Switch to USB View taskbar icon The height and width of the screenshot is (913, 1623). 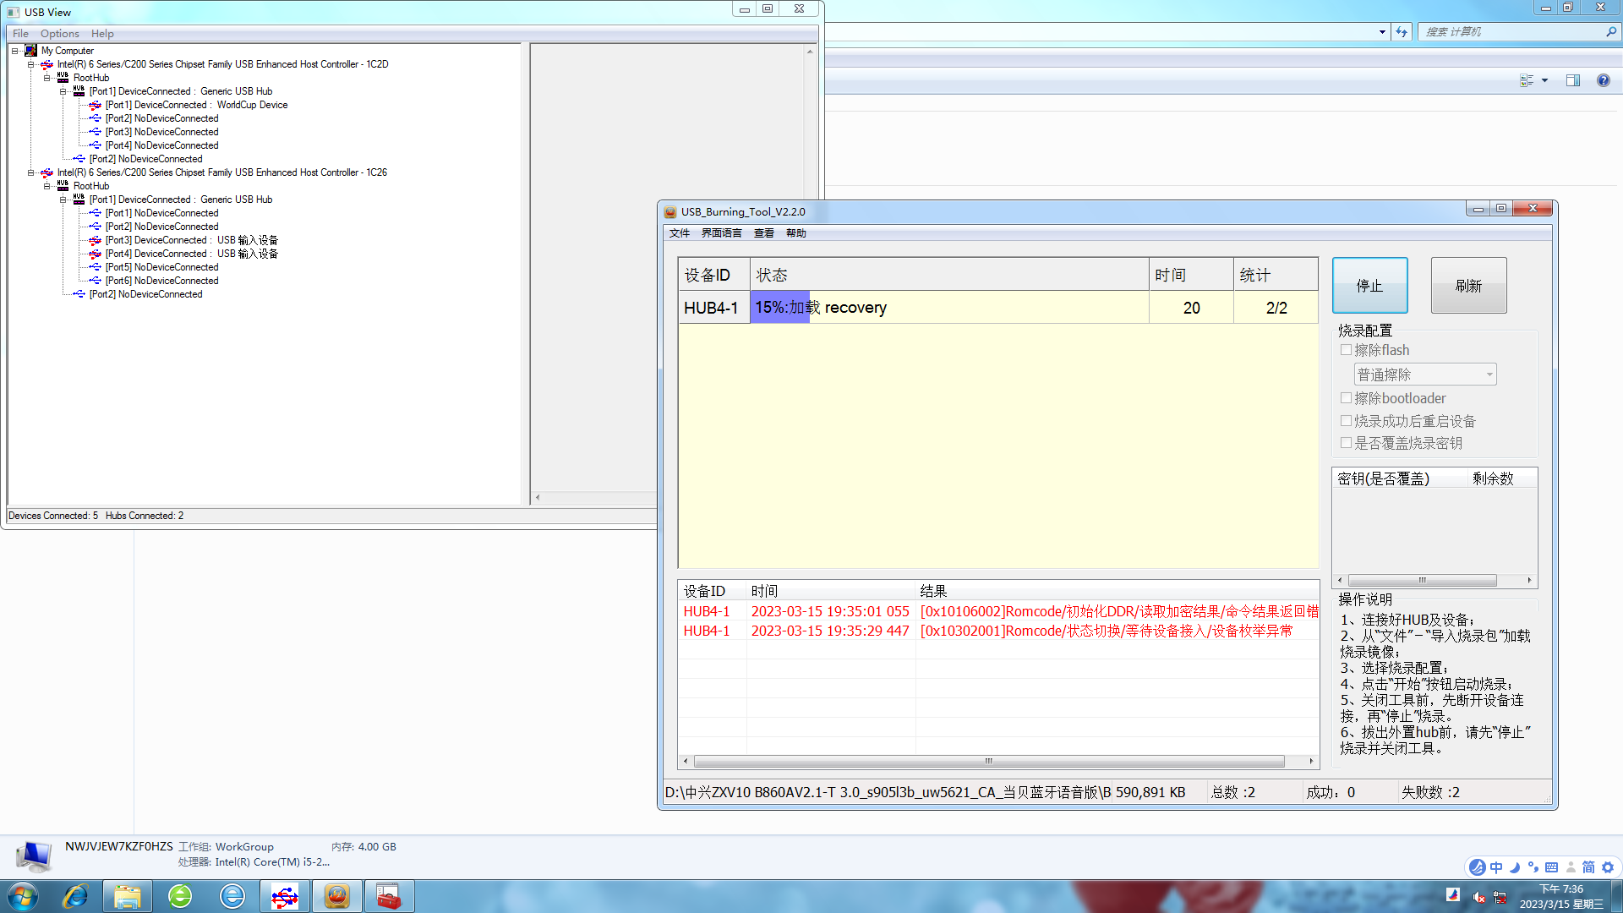click(285, 896)
